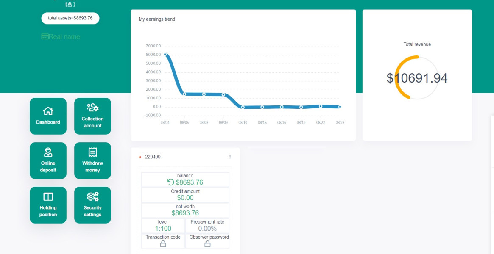Select the 08/09 data point on earnings chart
Image resolution: width=494 pixels, height=254 pixels.
tap(223, 95)
